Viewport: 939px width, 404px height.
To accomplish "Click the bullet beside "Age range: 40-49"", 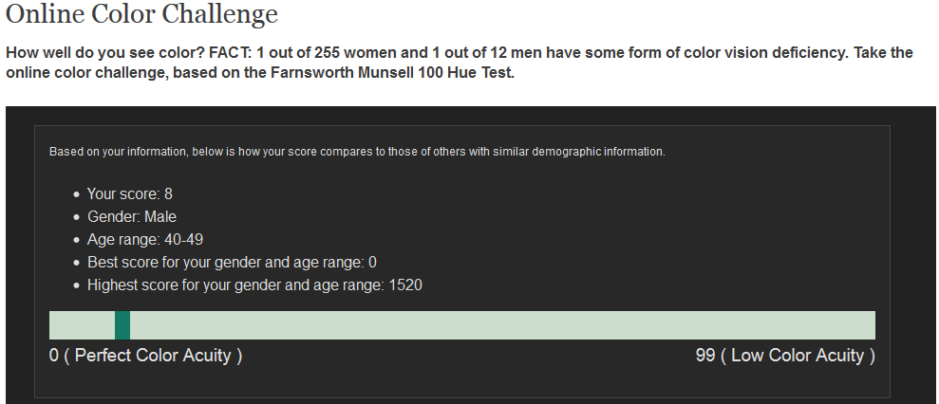I will point(76,241).
